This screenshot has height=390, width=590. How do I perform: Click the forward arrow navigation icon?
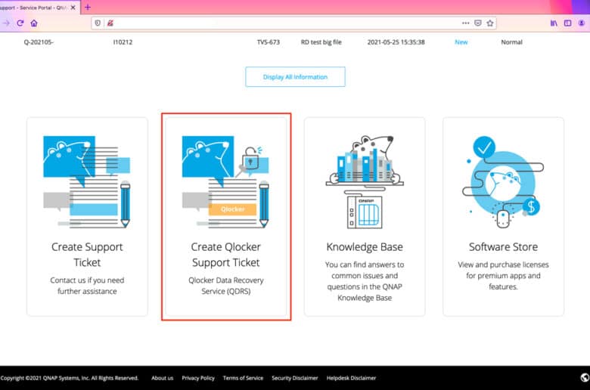6,23
